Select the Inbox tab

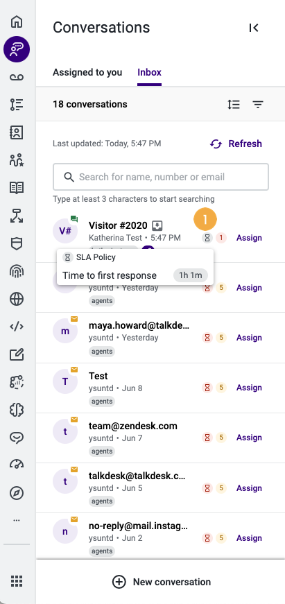tap(149, 72)
